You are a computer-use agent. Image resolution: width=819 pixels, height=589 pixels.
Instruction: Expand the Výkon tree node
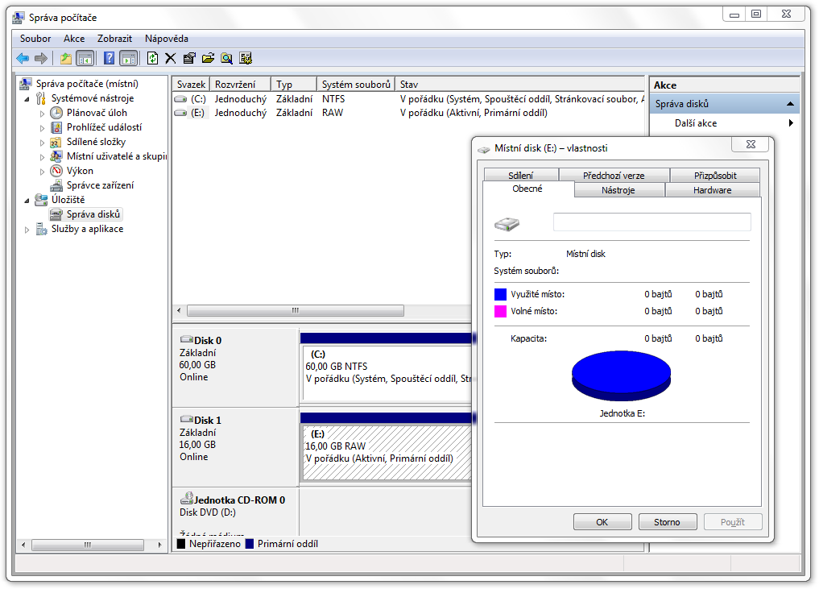(x=43, y=172)
